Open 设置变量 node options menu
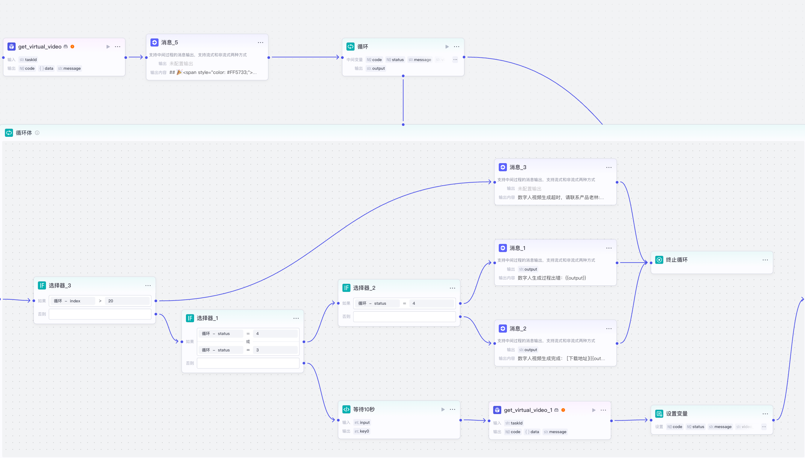Viewport: 805px width, 458px height. (x=765, y=414)
